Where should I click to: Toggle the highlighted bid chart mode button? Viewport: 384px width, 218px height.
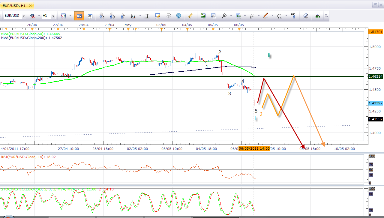[x=79, y=16]
